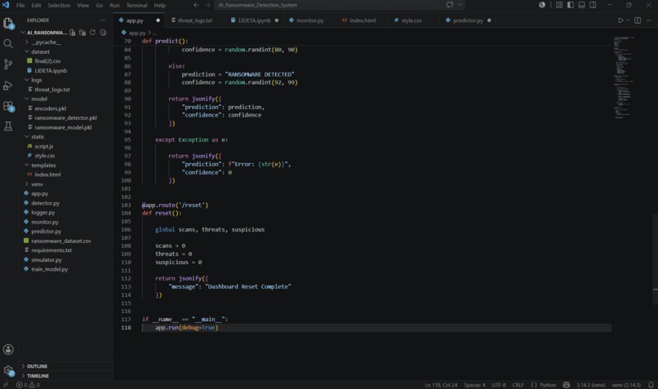Click 3.14.3 (venv) interpreter selector
This screenshot has height=389, width=658.
pos(590,385)
